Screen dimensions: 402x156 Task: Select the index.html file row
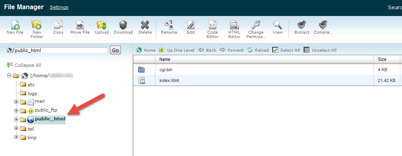coord(267,80)
